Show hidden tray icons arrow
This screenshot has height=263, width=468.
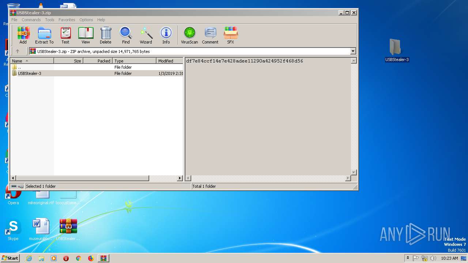tap(408, 258)
